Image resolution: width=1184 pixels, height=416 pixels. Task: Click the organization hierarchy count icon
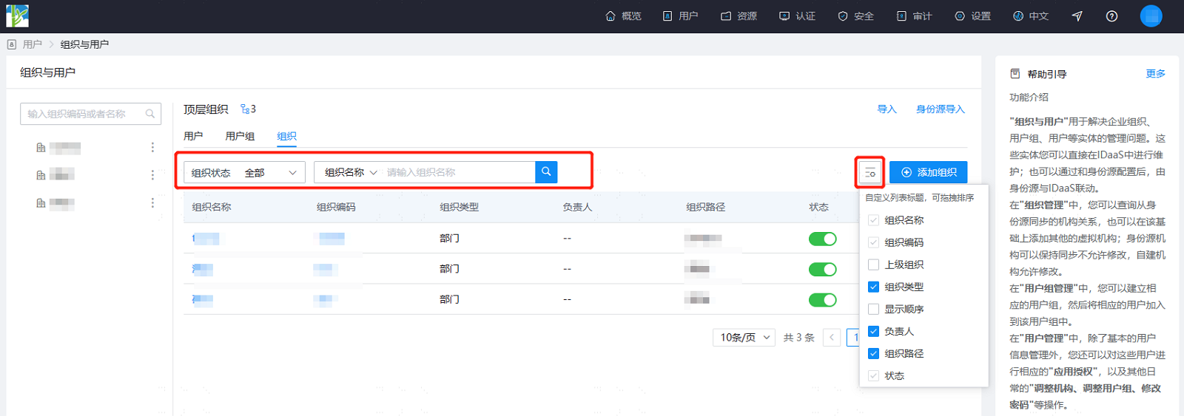click(x=245, y=109)
